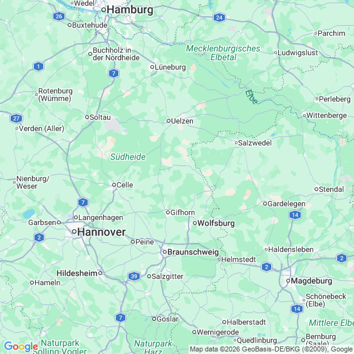Click the Elbe river label
Image resolution: width=354 pixels, height=354 pixels.
(x=251, y=97)
